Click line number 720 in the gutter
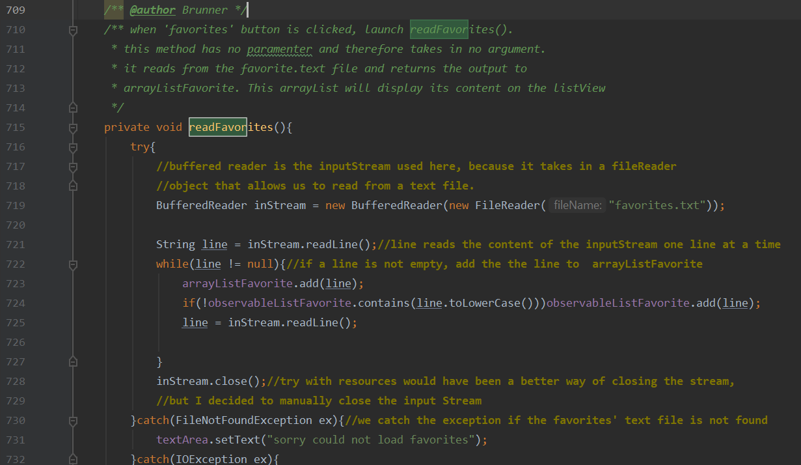 point(15,225)
